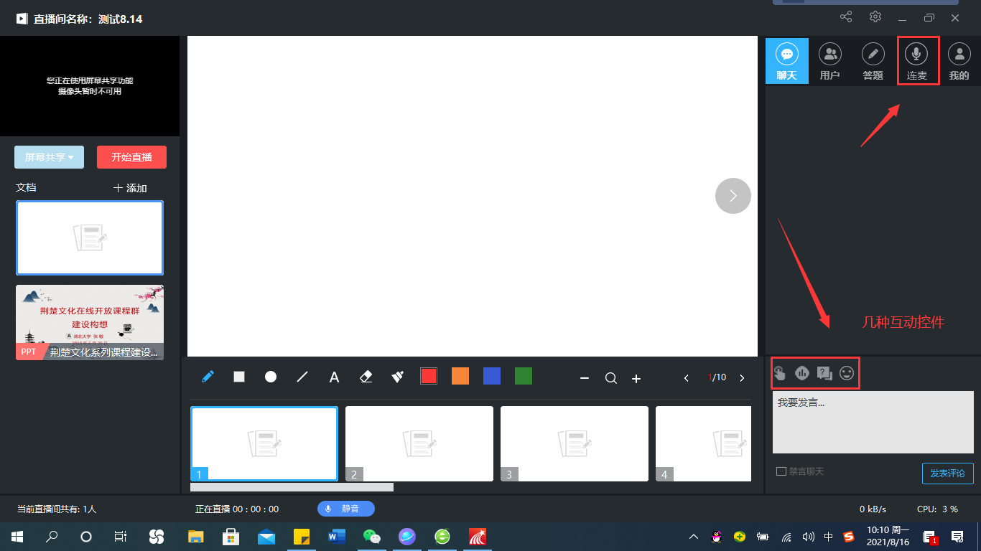Select the red color swatch

pyautogui.click(x=429, y=376)
